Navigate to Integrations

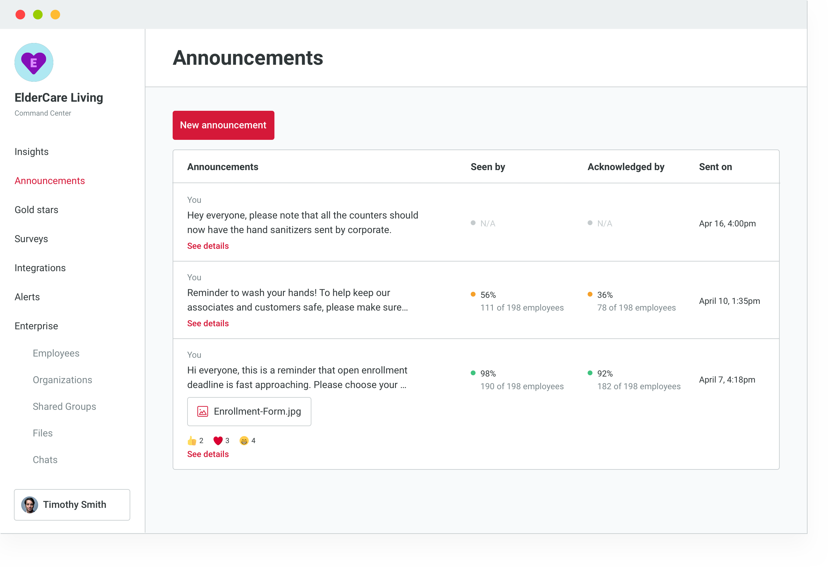[x=40, y=268]
